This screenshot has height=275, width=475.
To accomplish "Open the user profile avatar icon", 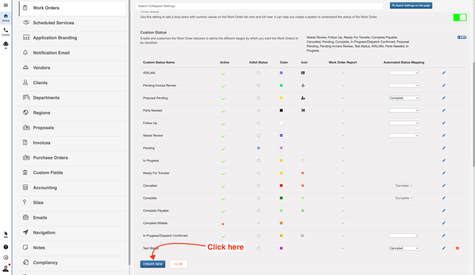I will tap(6, 269).
